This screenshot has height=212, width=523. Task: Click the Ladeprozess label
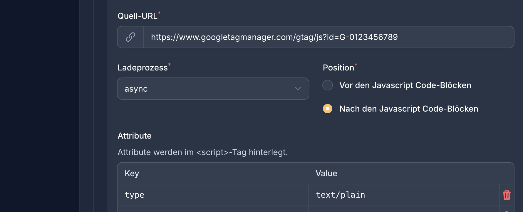143,68
